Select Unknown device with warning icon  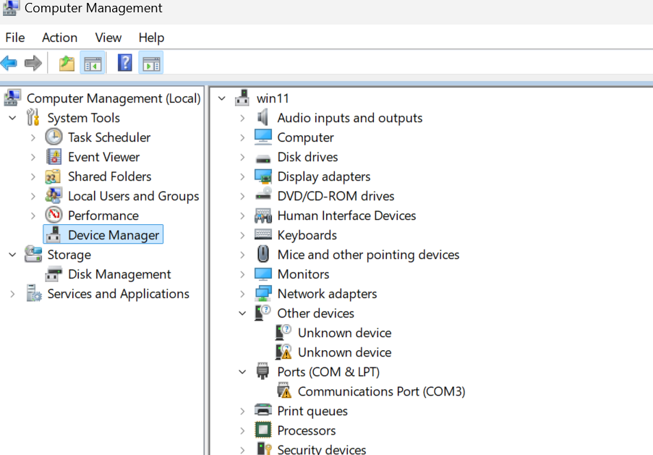pyautogui.click(x=345, y=352)
